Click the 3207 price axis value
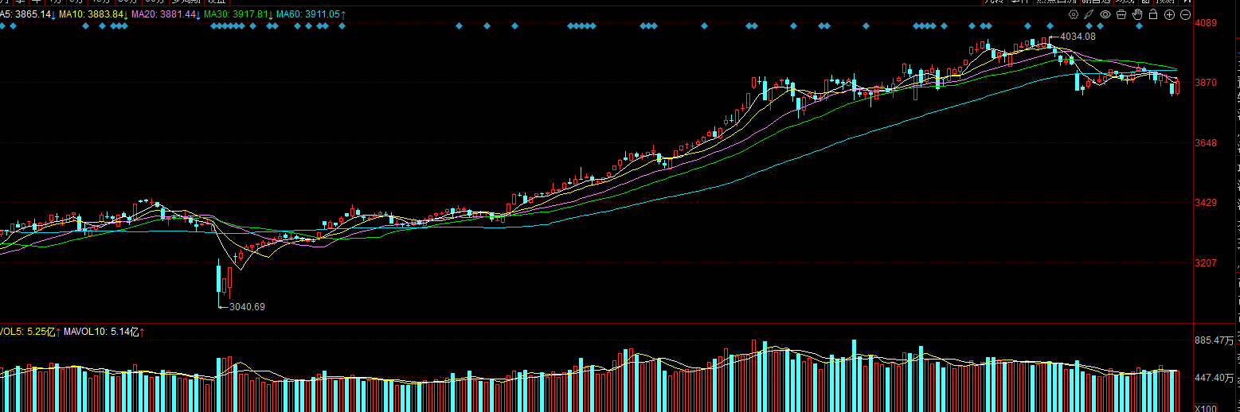 pos(1206,262)
